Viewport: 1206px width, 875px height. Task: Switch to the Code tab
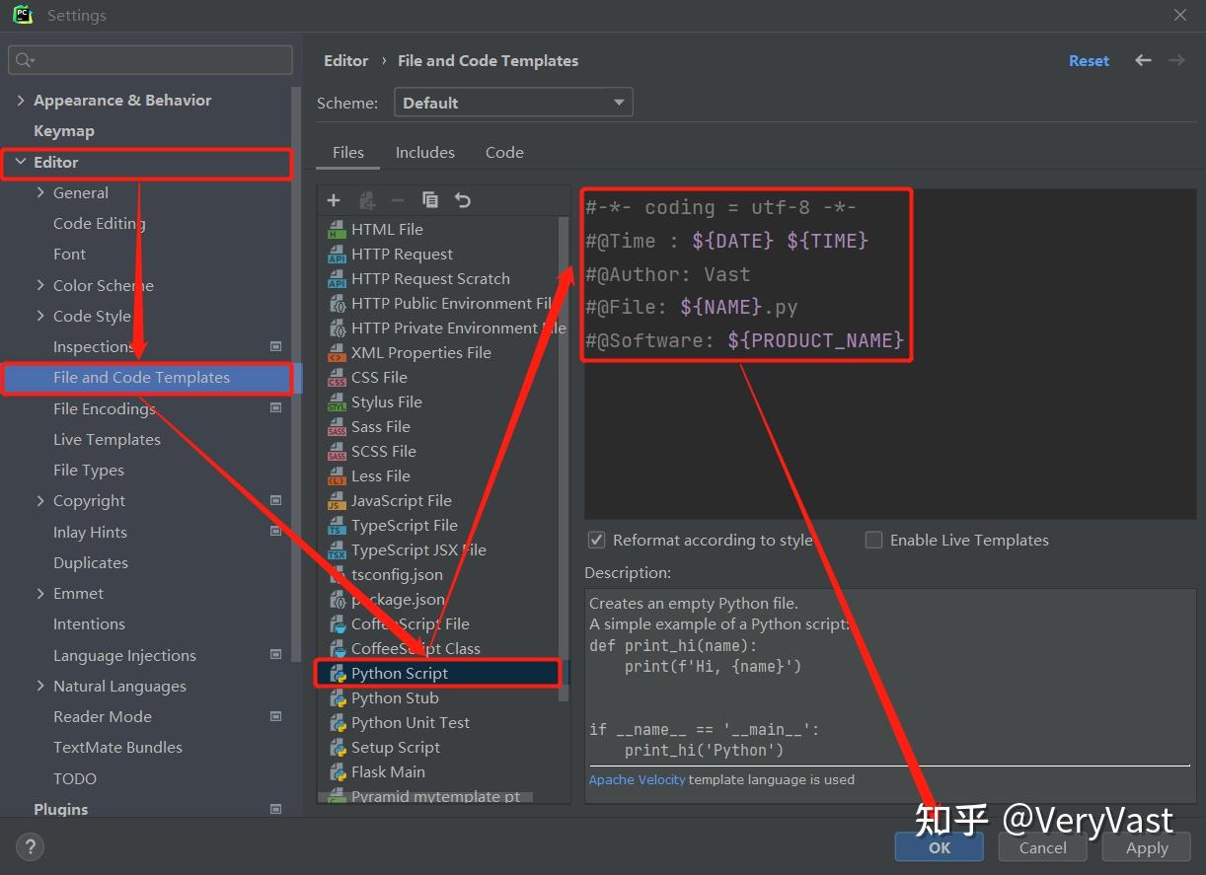(x=504, y=152)
